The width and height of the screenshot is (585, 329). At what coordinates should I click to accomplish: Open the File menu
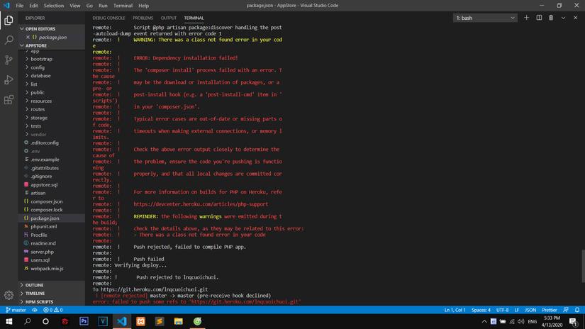pos(19,6)
